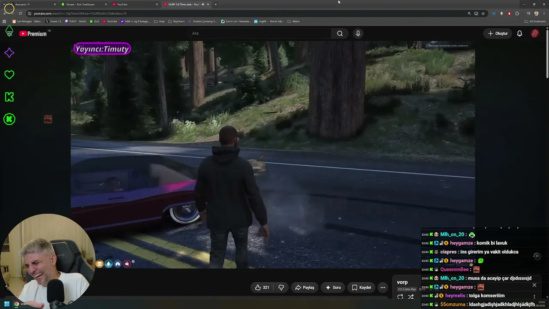Open the Müzik bookmarks folder
This screenshot has height=309, width=549.
pyautogui.click(x=293, y=21)
